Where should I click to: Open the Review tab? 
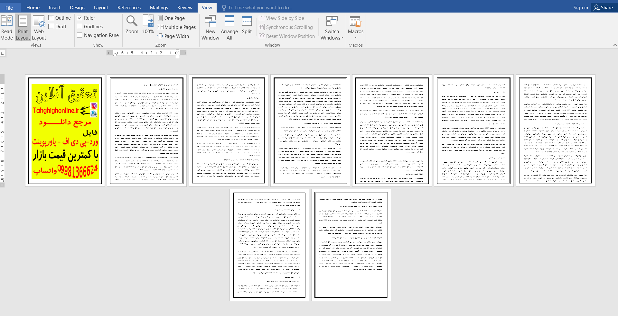(185, 8)
